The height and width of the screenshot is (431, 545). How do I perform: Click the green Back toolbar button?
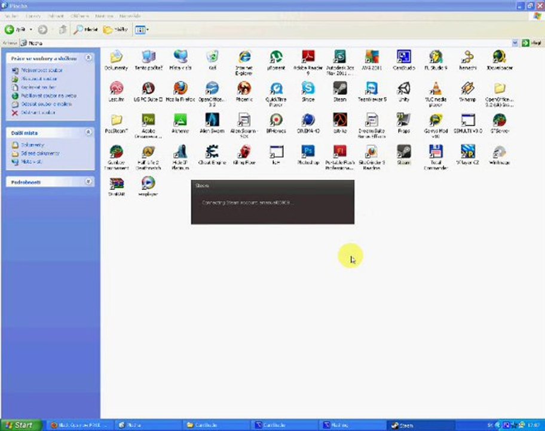pyautogui.click(x=14, y=30)
